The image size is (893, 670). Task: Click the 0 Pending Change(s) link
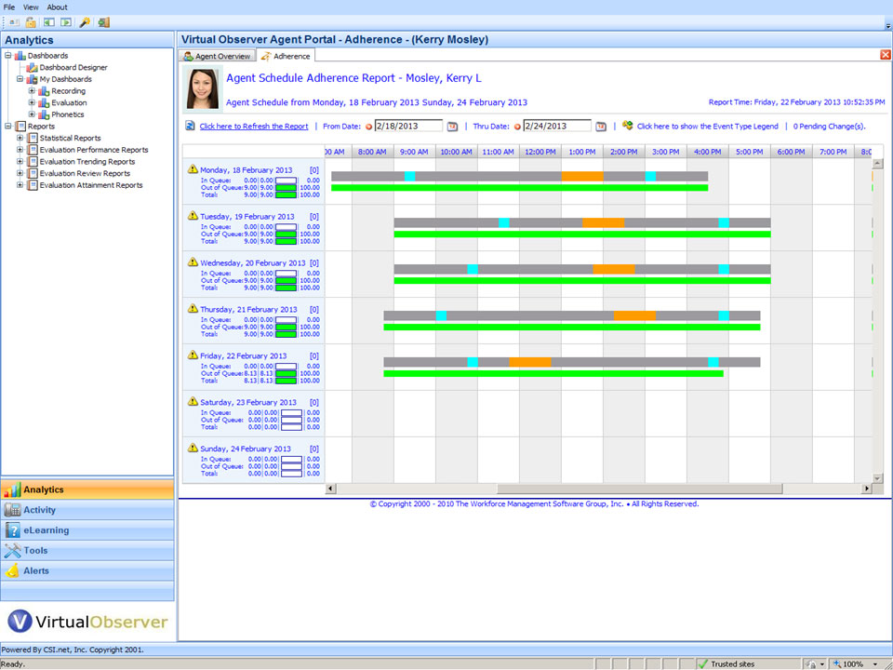point(829,127)
